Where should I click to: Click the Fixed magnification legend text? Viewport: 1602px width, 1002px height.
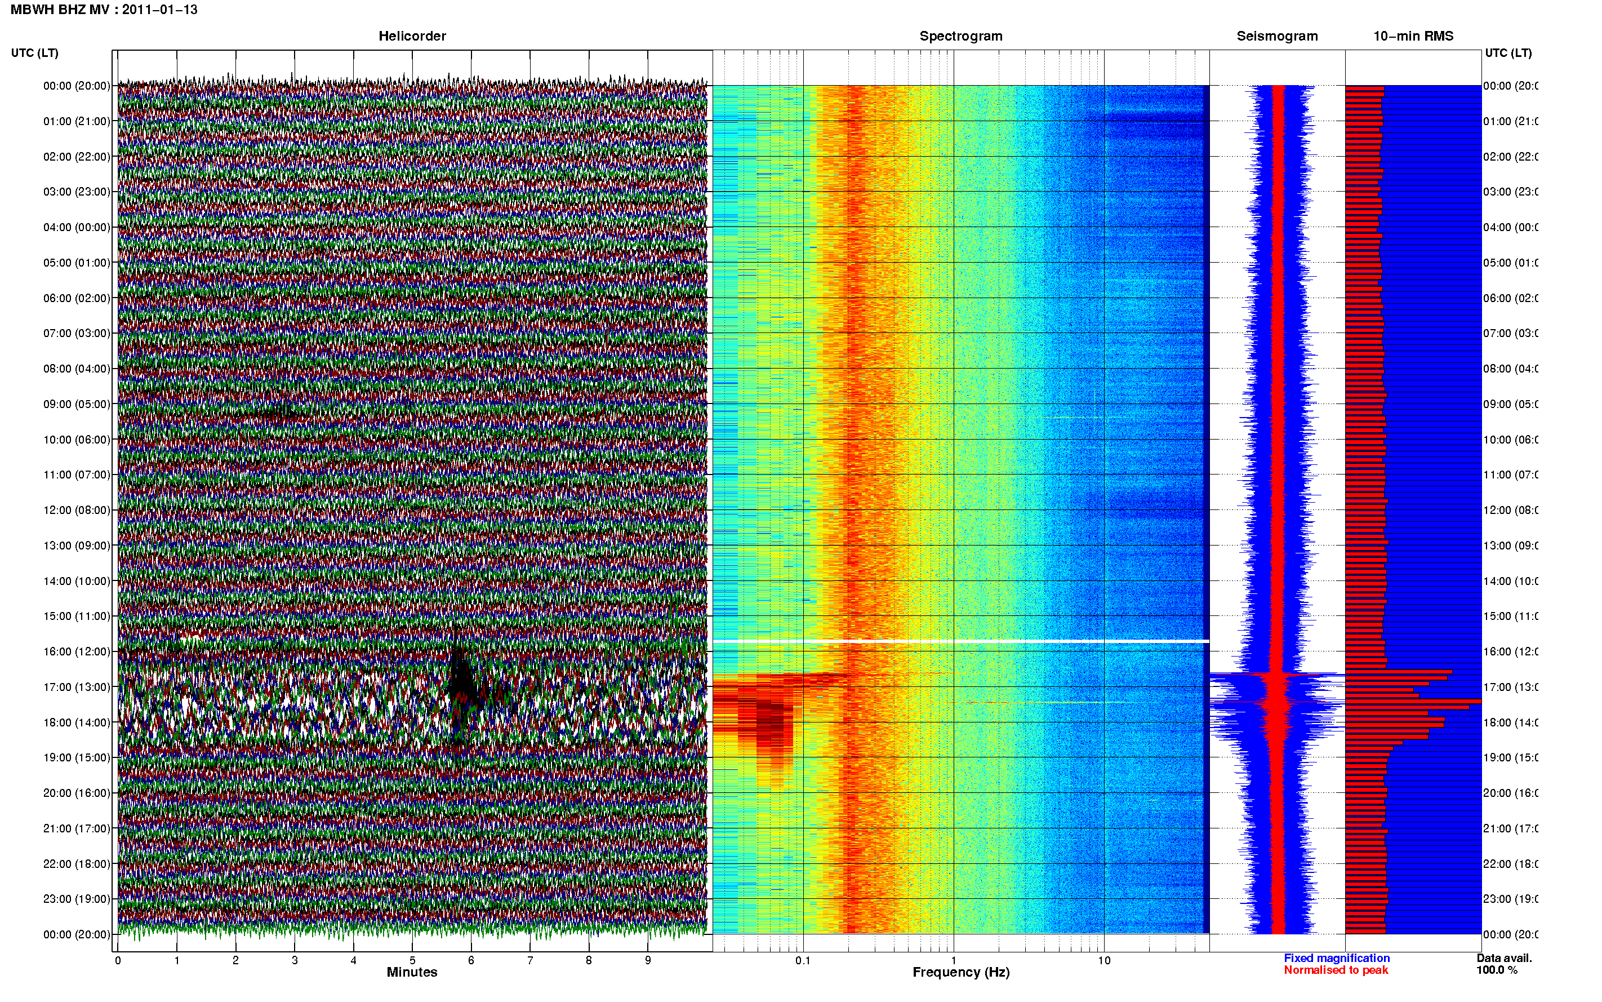tap(1337, 958)
